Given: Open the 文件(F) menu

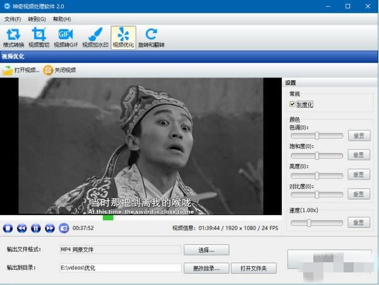Looking at the screenshot, I should (13, 19).
